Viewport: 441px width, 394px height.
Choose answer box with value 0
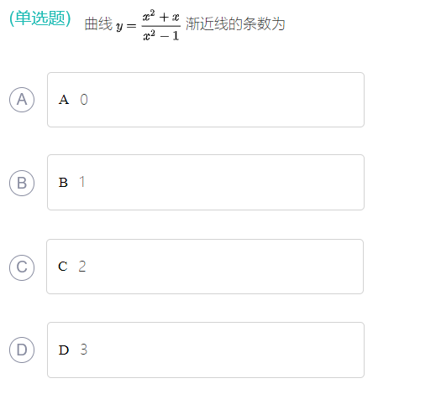coord(206,100)
